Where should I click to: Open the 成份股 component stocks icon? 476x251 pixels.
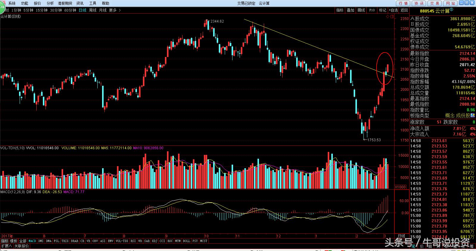click(x=473, y=115)
